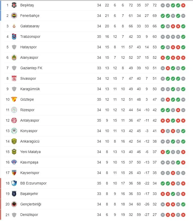Screen dimensions: 193x221
Task: Click the Gençlerbirliği club crest
Action: [14, 204]
